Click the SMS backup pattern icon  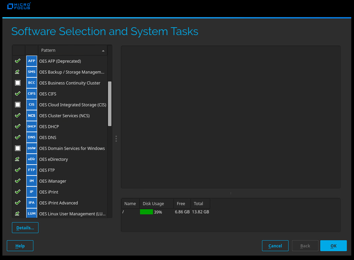32,72
